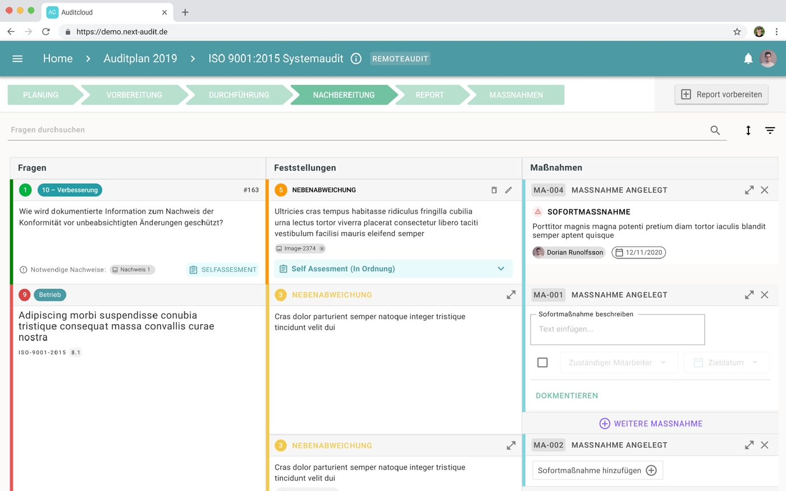Expand the Self Assesment (In Ordnung) section
Viewport: 786px width, 491px height.
click(501, 269)
